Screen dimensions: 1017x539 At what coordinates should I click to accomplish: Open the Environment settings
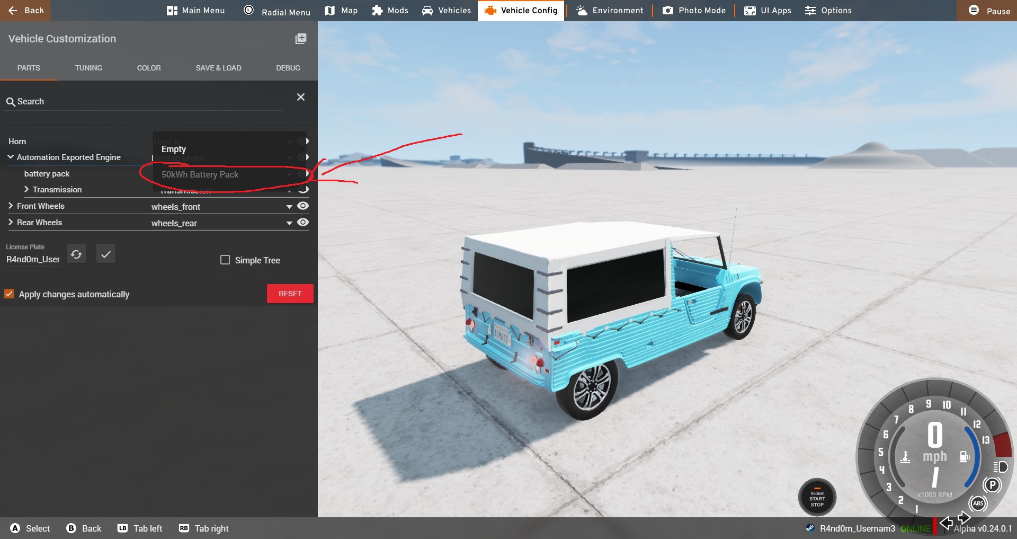(610, 11)
